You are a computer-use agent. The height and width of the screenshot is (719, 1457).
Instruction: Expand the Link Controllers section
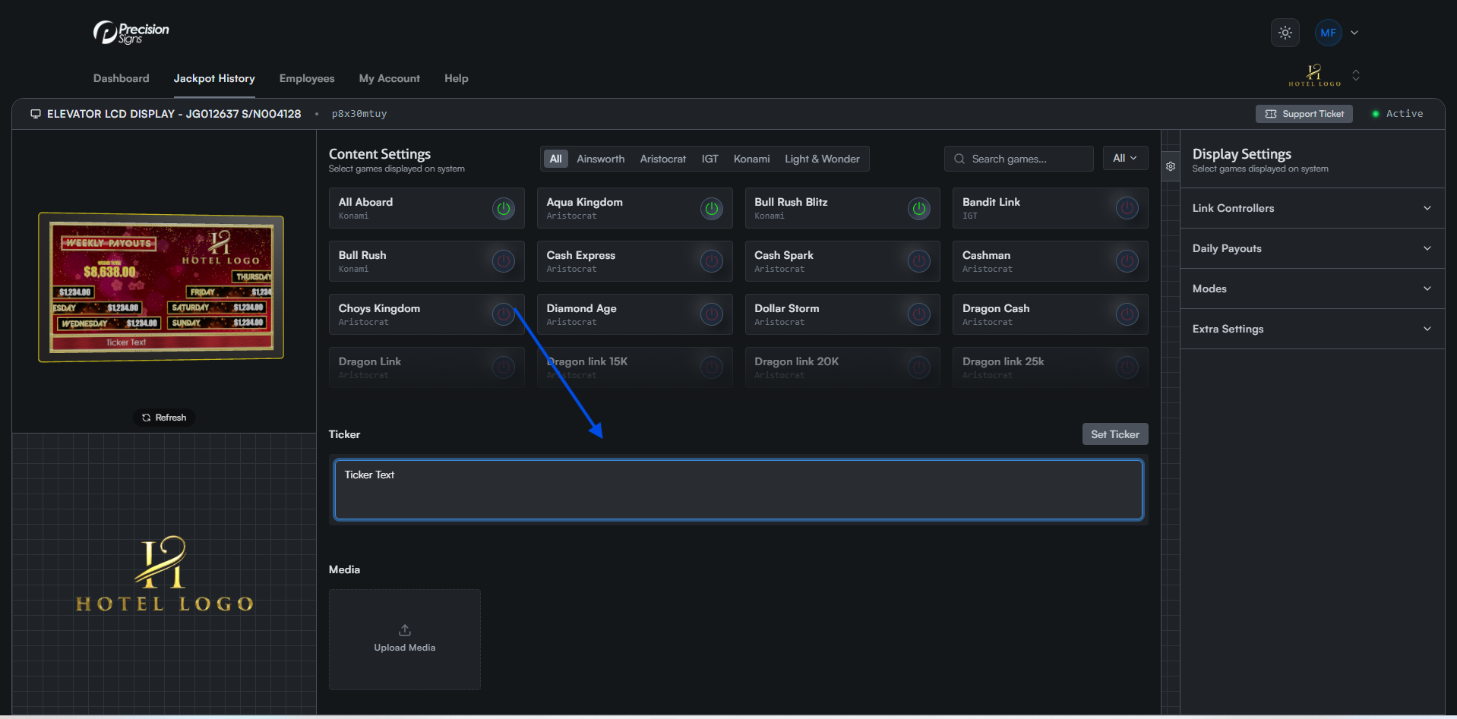click(1312, 208)
